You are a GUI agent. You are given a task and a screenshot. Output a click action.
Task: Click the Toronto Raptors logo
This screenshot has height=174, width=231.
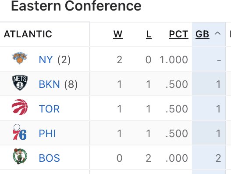20,107
